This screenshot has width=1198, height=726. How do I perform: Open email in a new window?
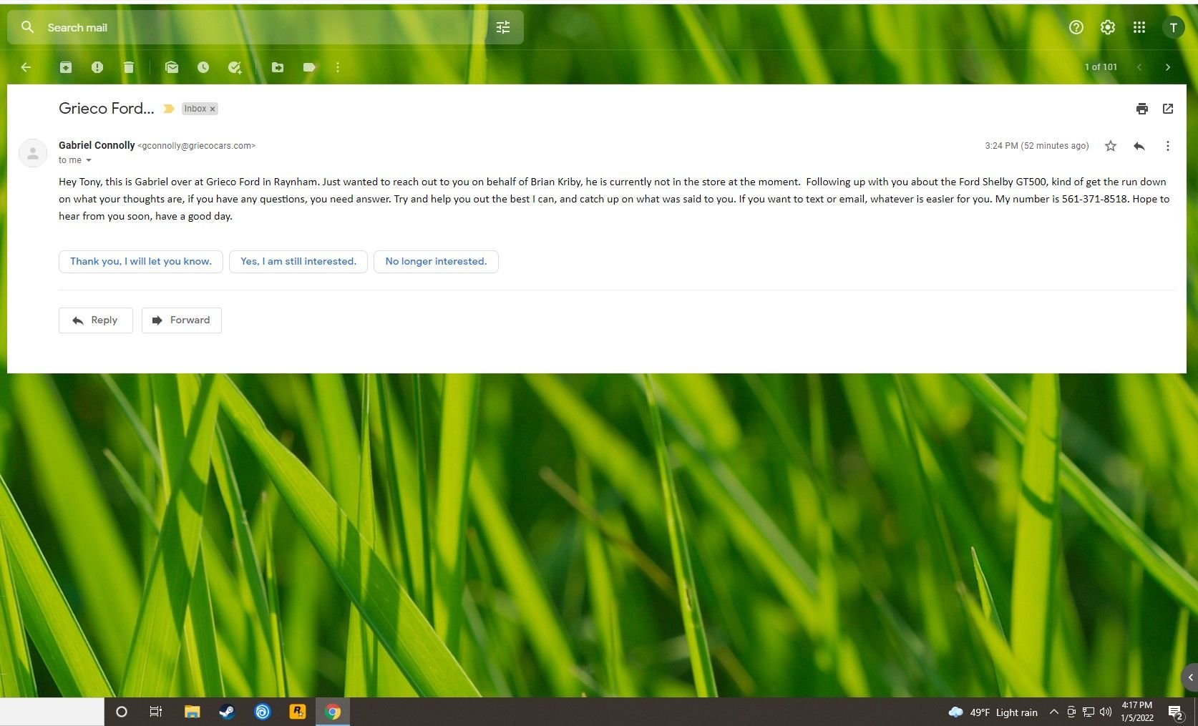point(1168,109)
